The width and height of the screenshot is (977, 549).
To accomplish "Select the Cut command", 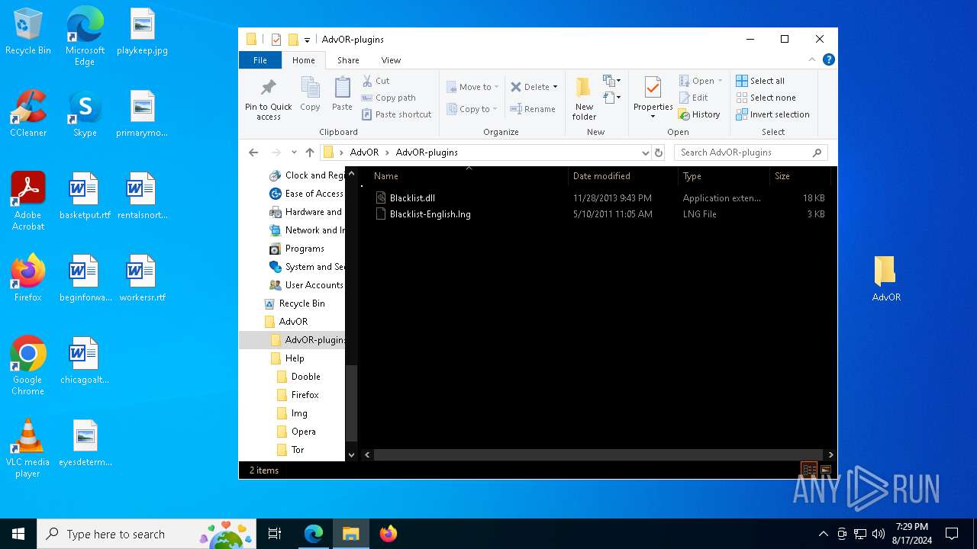I will click(x=376, y=81).
